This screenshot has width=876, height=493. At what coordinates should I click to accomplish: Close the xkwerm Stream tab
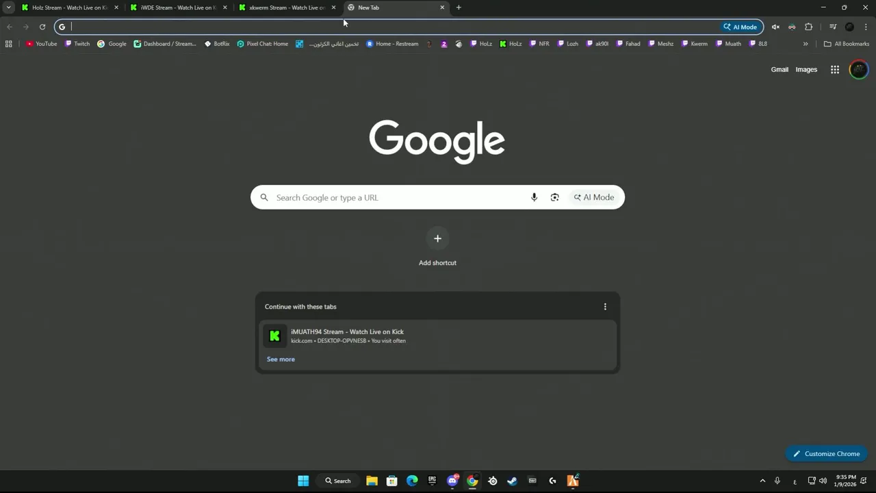click(x=333, y=8)
